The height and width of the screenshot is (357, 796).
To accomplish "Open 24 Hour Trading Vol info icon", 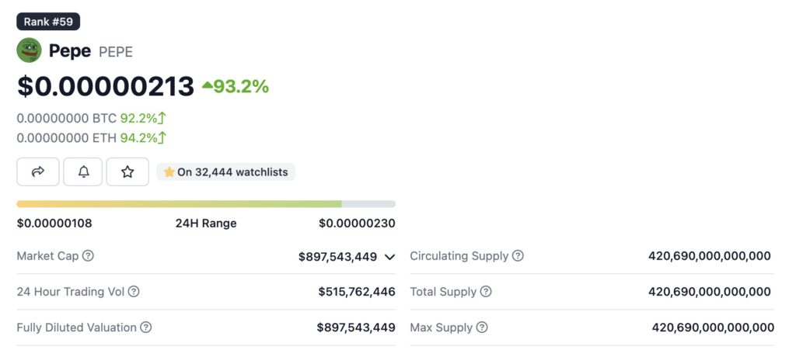I will coord(134,292).
